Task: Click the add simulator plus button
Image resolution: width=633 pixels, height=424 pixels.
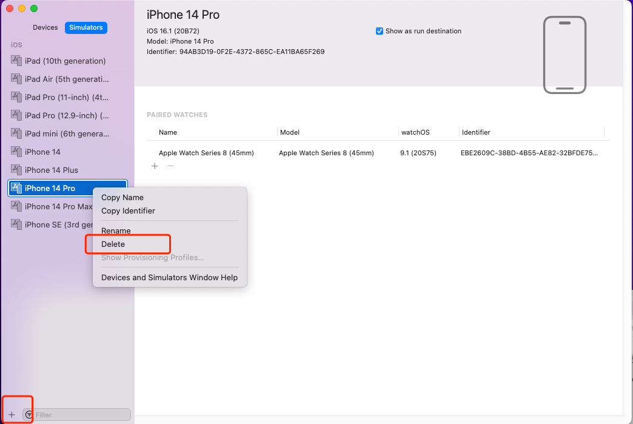Action: click(12, 415)
